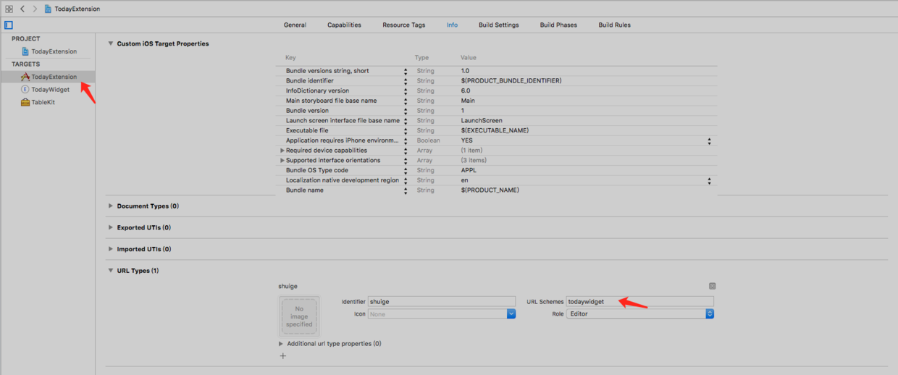
Task: Open the Build Settings tab
Action: pyautogui.click(x=499, y=25)
